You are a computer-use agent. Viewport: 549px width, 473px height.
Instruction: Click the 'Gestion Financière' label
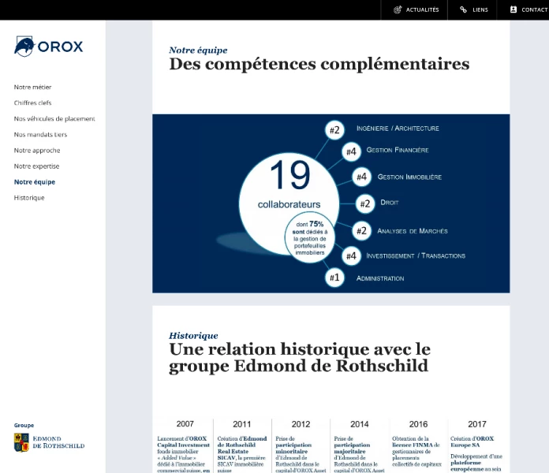point(398,150)
